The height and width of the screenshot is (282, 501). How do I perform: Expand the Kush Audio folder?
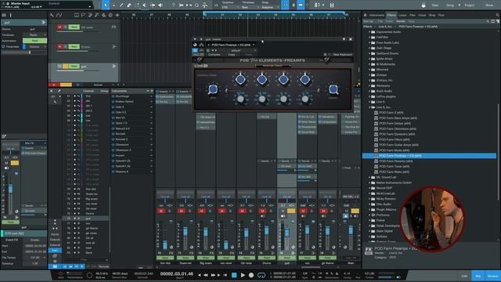(369, 91)
